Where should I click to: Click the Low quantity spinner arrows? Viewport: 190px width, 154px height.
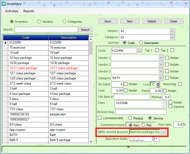pos(158,84)
